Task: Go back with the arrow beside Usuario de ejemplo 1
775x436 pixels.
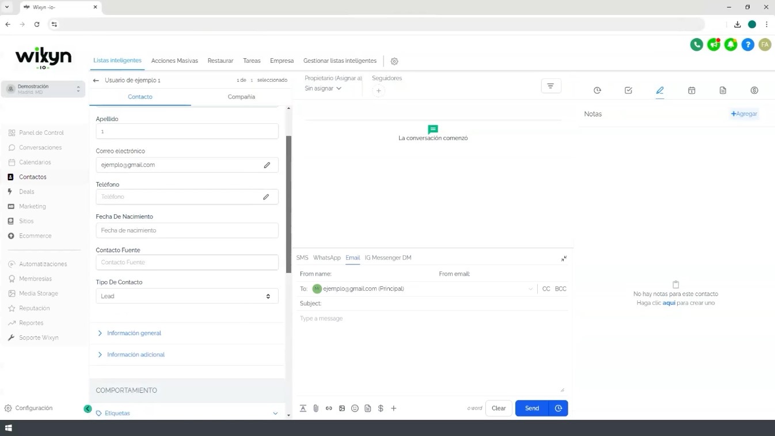Action: tap(96, 81)
